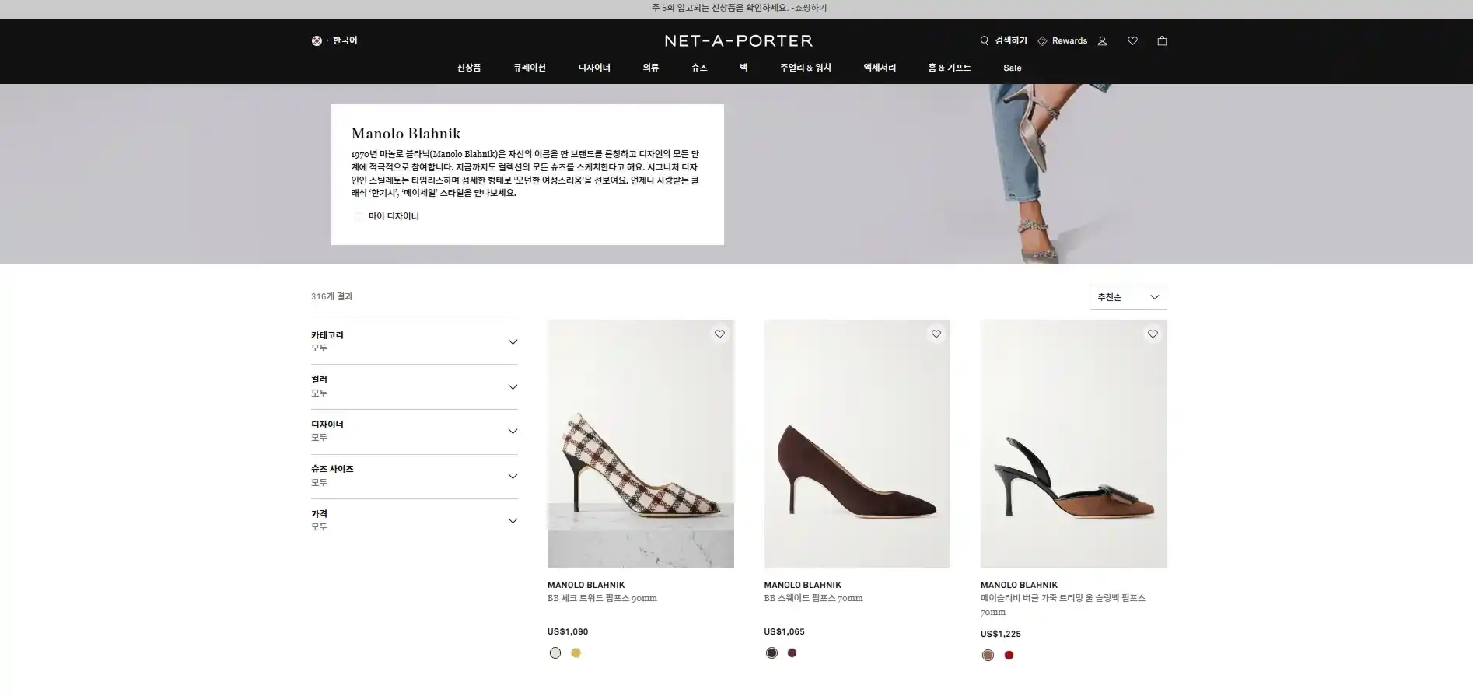1473x696 pixels.
Task: Open the shopping bag icon
Action: (1162, 41)
